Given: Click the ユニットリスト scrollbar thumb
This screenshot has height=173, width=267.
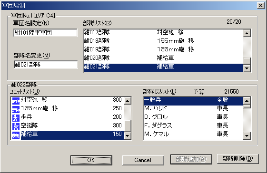Looking at the screenshot, I should click(128, 126).
